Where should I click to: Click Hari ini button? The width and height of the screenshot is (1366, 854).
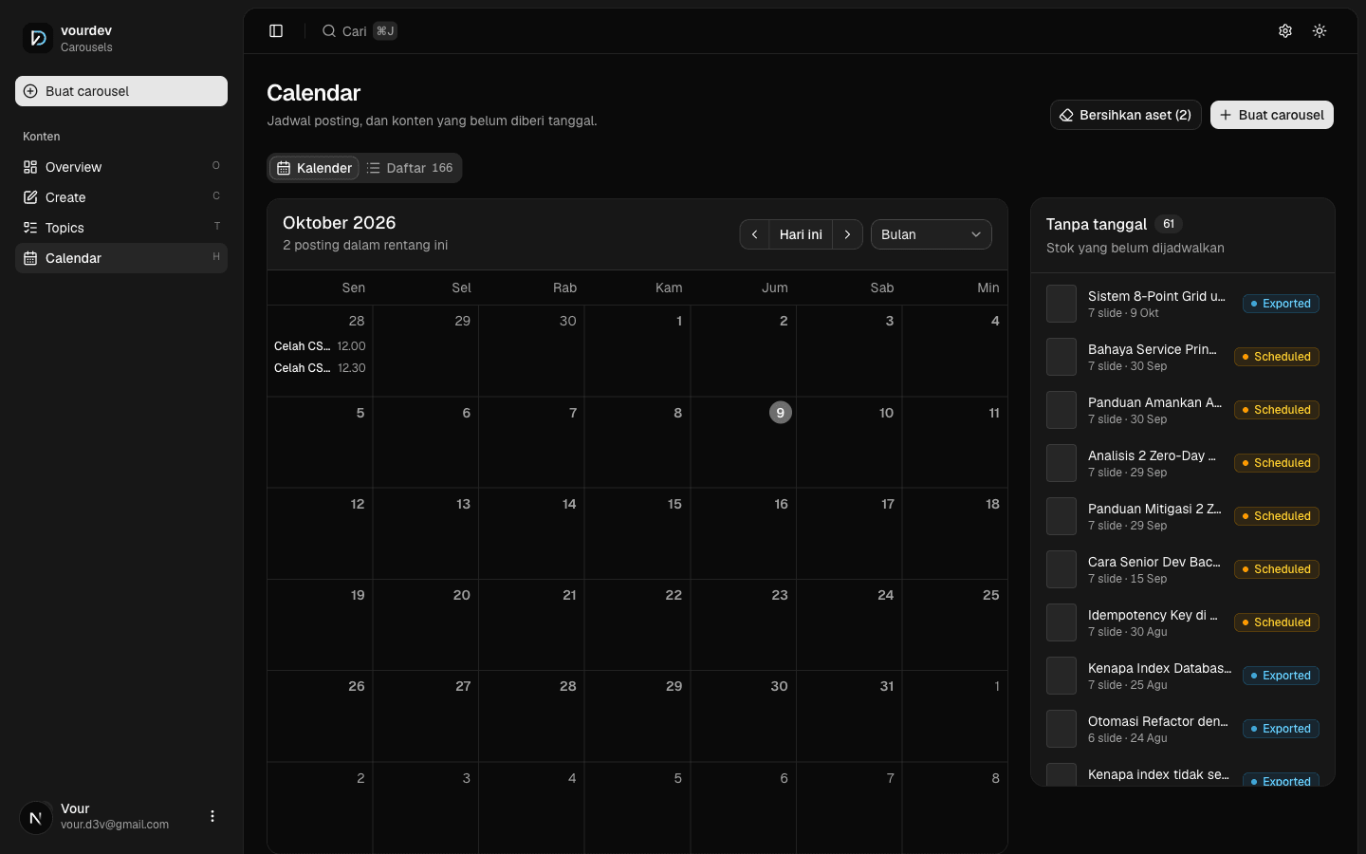pos(801,234)
